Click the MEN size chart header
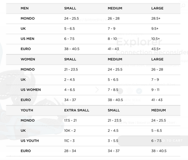 (25, 8)
